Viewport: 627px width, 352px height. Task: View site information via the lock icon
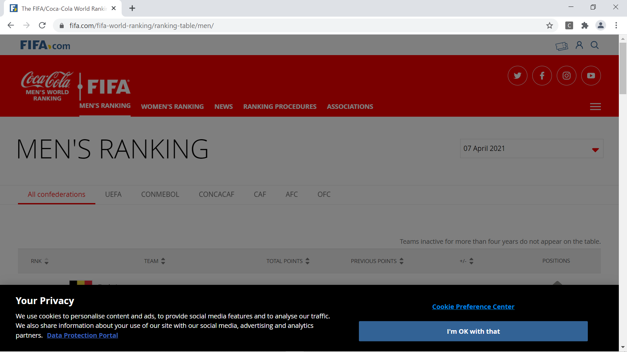pyautogui.click(x=61, y=26)
